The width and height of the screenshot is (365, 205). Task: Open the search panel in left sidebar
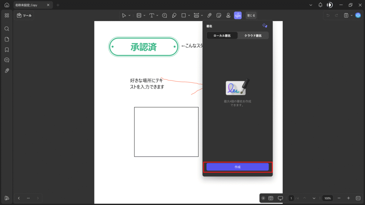7,28
